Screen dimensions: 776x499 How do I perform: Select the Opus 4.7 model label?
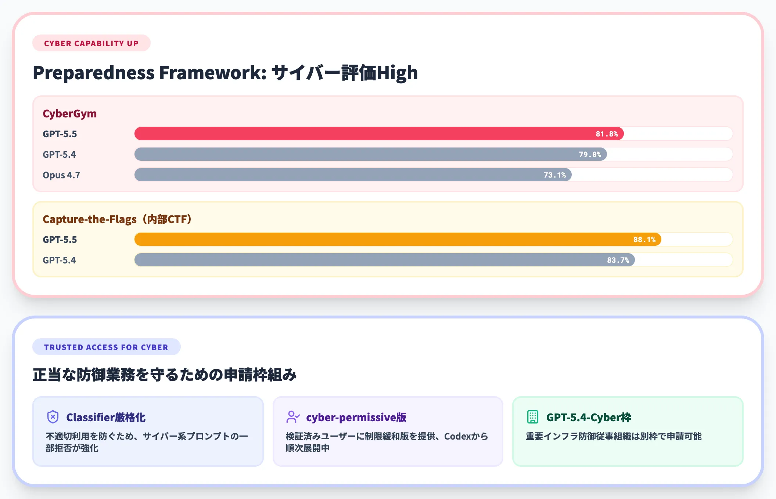pos(61,175)
